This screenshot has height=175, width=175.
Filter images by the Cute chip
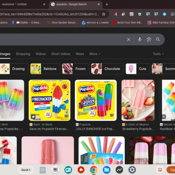[x=138, y=69]
